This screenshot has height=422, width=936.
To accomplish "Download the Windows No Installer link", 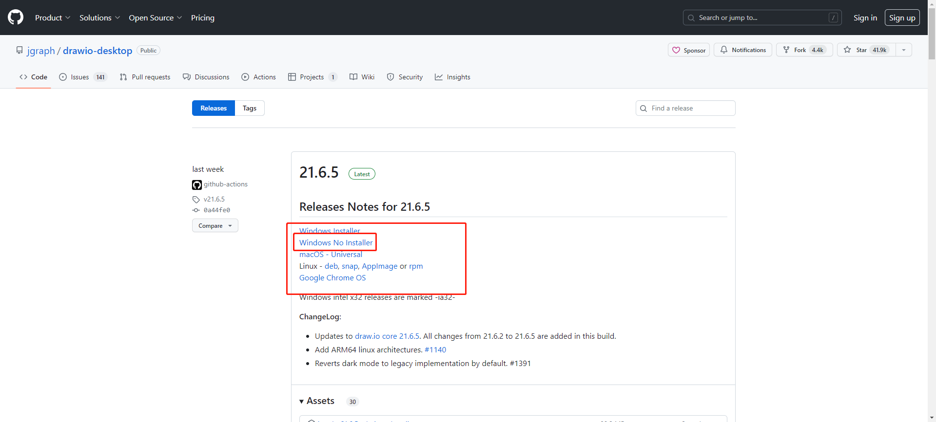I will pyautogui.click(x=336, y=242).
